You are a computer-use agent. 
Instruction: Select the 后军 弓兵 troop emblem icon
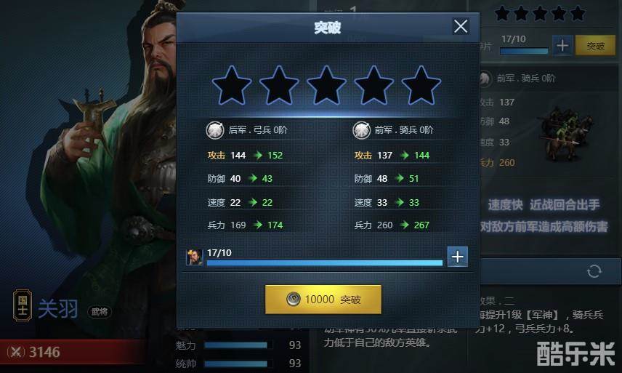pos(214,130)
